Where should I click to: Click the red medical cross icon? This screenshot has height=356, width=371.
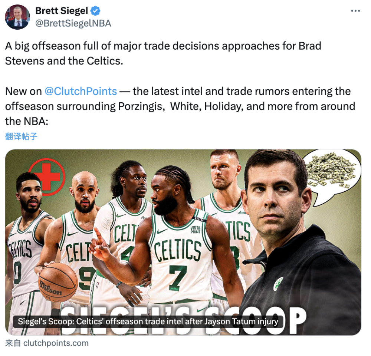click(x=47, y=177)
